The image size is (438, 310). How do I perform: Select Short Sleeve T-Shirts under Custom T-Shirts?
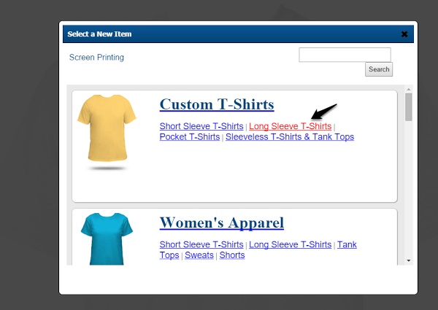coord(201,126)
